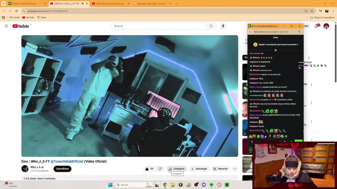337x189 pixels.
Task: Open a new Chrome tab
Action: [x=176, y=4]
